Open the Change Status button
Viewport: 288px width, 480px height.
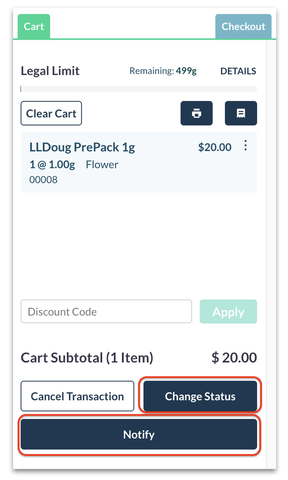click(200, 396)
